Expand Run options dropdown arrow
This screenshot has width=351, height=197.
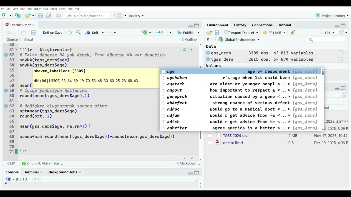(x=170, y=33)
